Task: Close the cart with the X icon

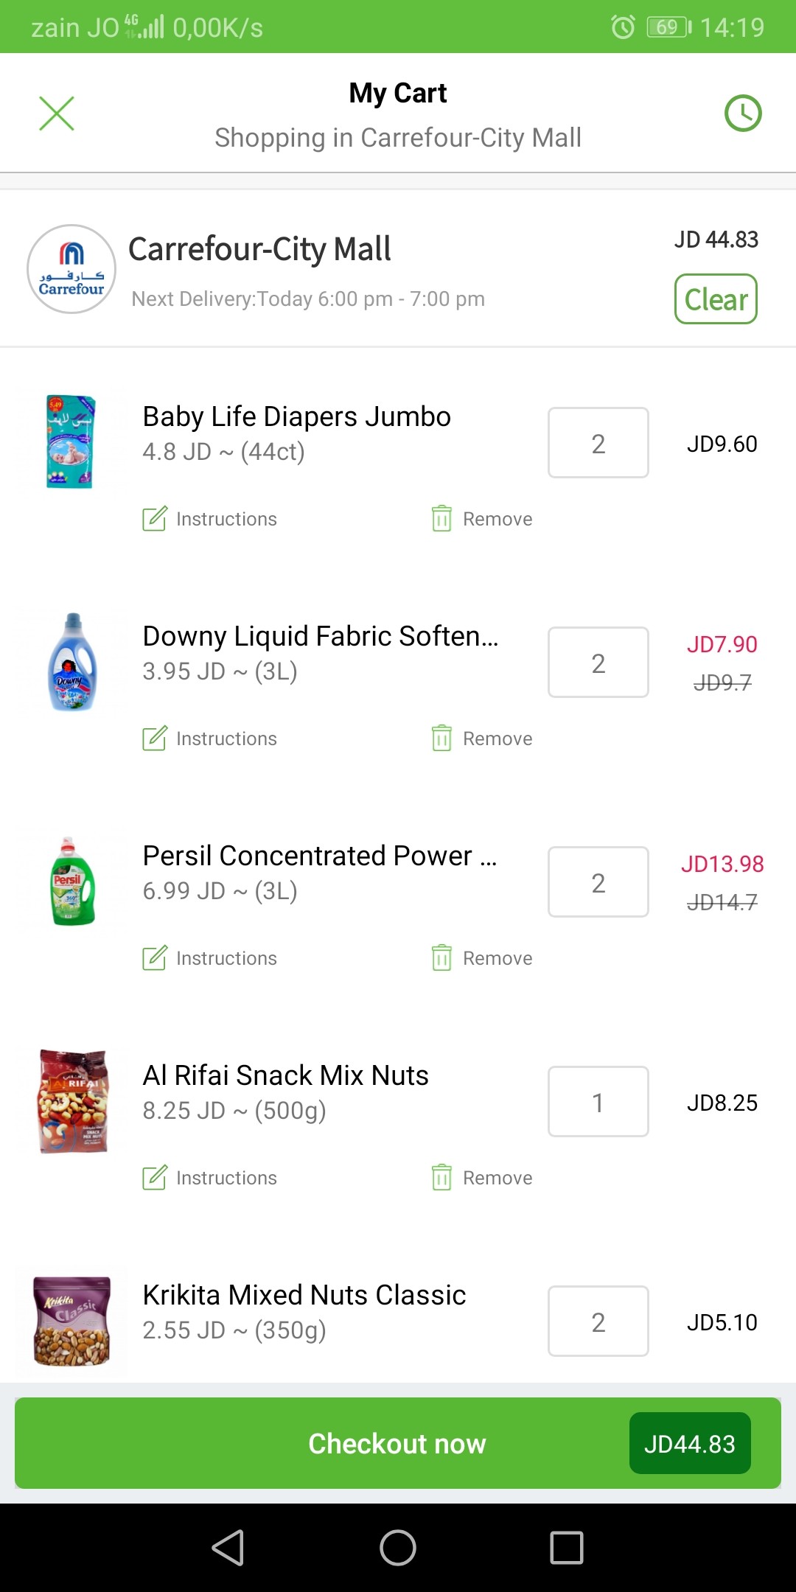Action: 57,114
